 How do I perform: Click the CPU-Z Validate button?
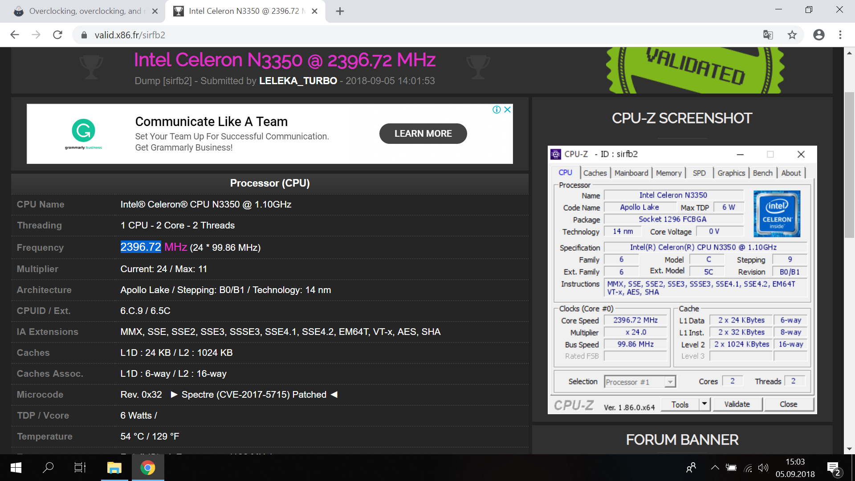pyautogui.click(x=737, y=404)
